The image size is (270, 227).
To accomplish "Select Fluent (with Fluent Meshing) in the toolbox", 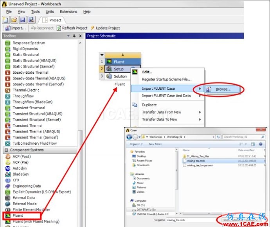I will (x=36, y=222).
